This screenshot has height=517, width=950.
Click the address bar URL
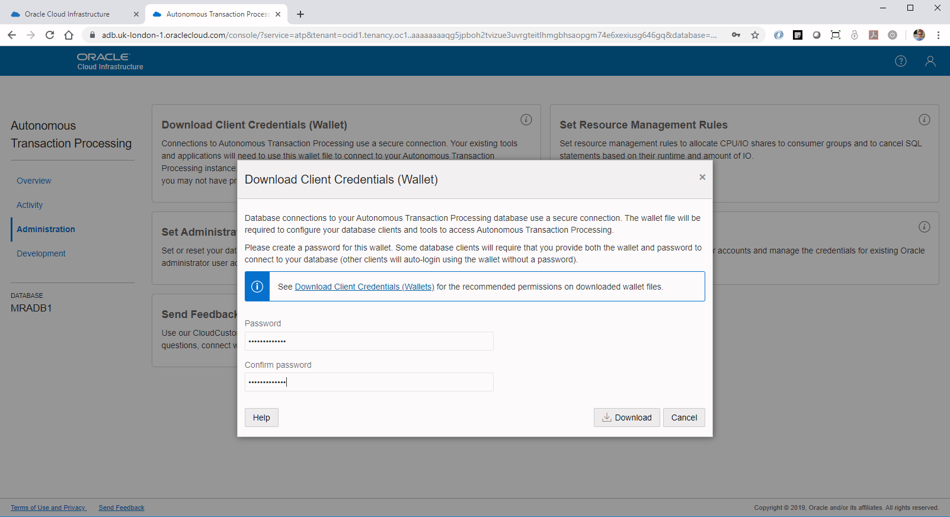click(x=409, y=35)
